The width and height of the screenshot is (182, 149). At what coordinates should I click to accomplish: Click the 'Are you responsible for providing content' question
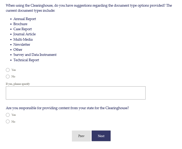67,108
